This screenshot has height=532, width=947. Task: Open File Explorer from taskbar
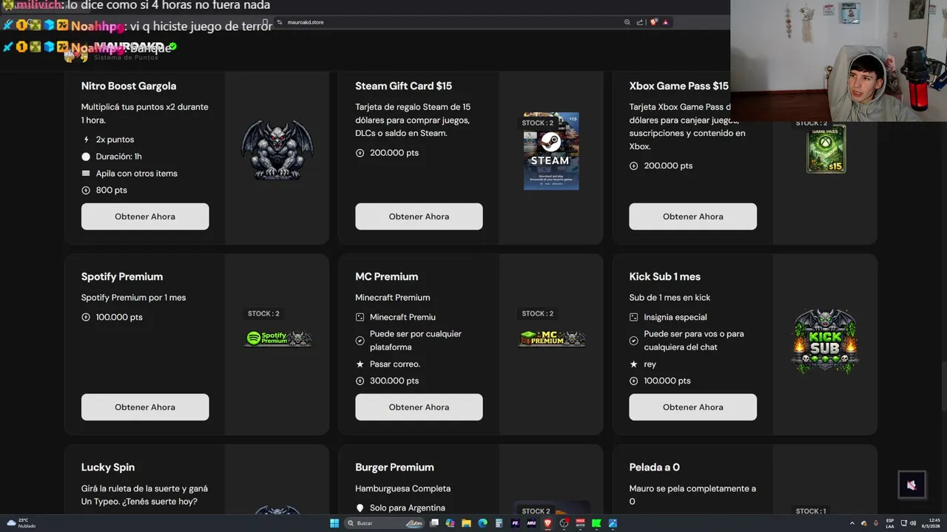[x=466, y=523]
